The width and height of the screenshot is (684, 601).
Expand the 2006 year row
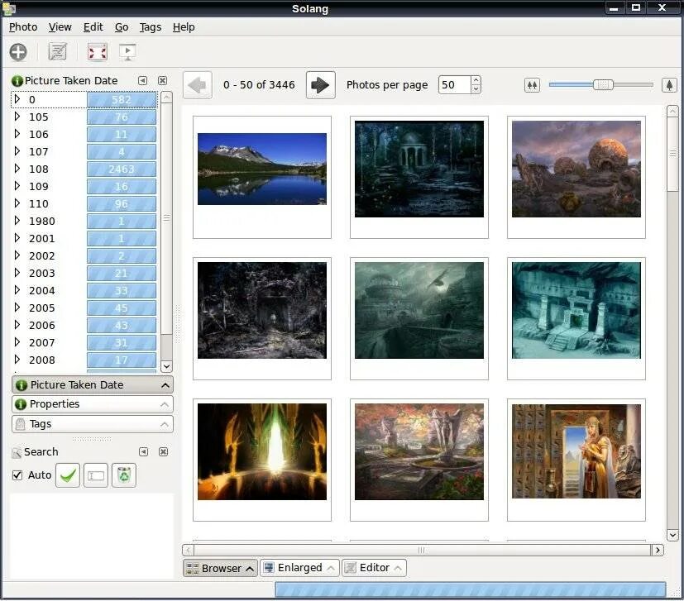(x=17, y=325)
